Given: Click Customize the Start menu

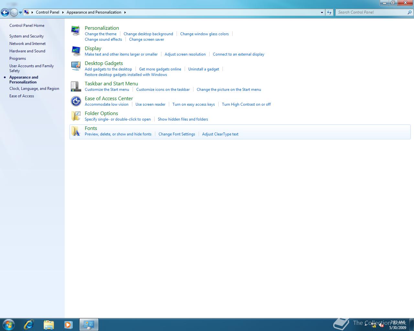Looking at the screenshot, I should pyautogui.click(x=107, y=90).
